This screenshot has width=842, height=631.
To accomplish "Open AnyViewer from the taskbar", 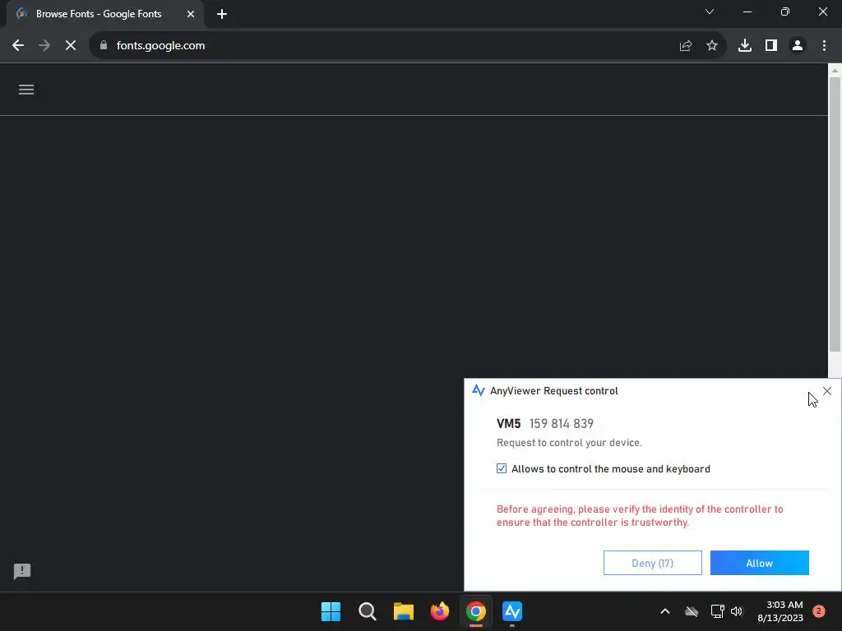I will tap(512, 611).
